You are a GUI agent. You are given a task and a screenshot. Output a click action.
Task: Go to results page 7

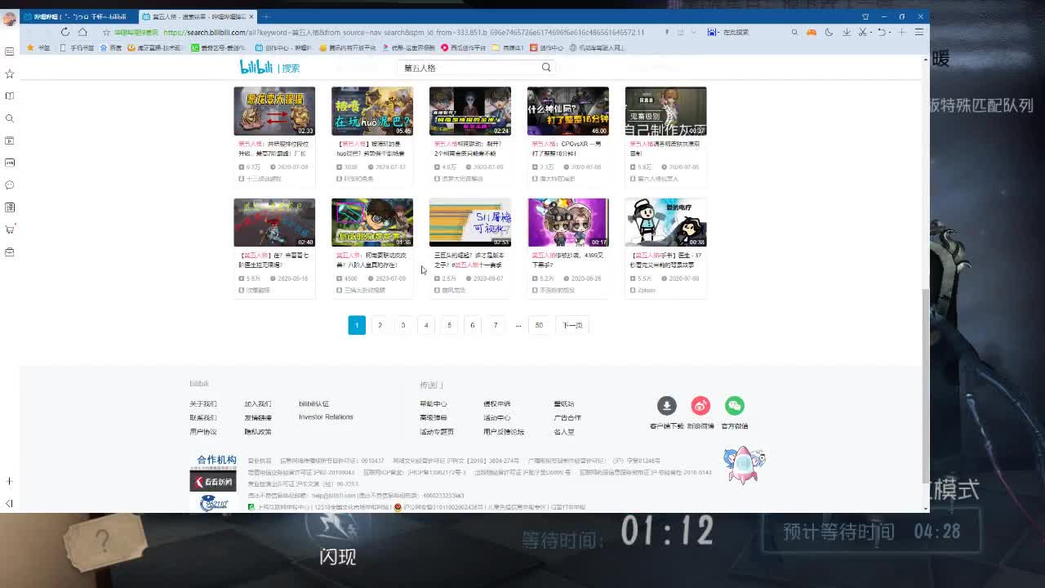tap(495, 325)
